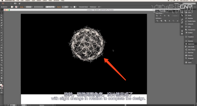197x106 pixels.
Task: Click the Outline pathfinder icon
Action: tap(173, 21)
